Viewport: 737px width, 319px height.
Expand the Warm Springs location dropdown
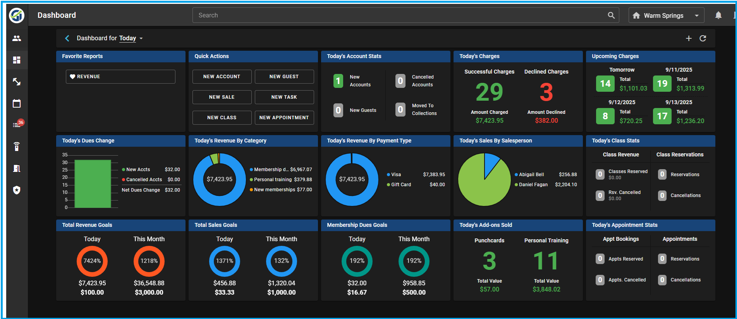point(667,15)
